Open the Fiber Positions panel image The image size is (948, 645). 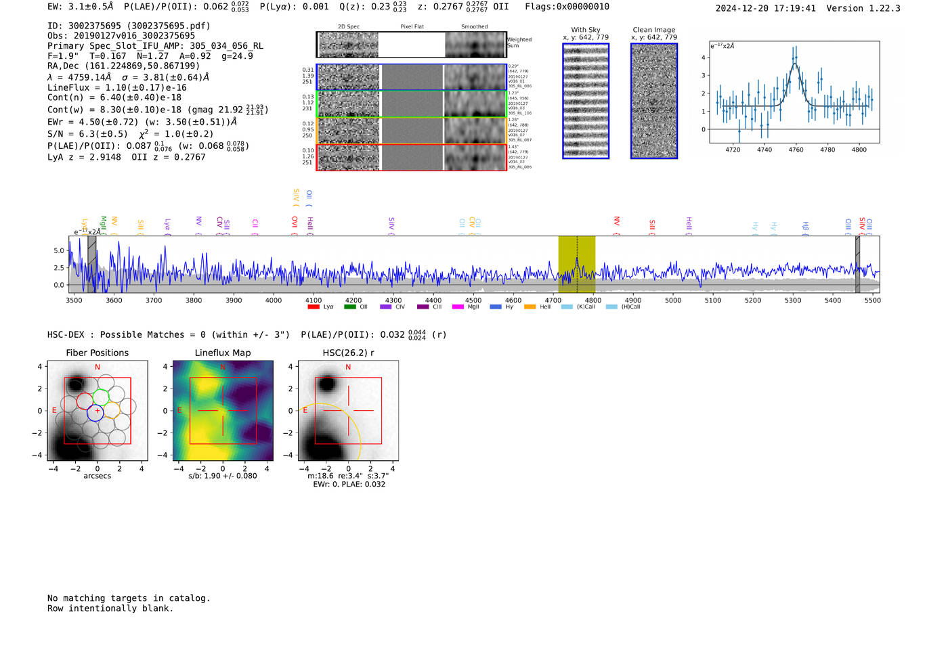tap(98, 411)
